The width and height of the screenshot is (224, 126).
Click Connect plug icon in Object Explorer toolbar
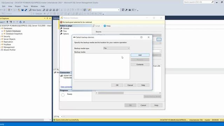[7, 22]
